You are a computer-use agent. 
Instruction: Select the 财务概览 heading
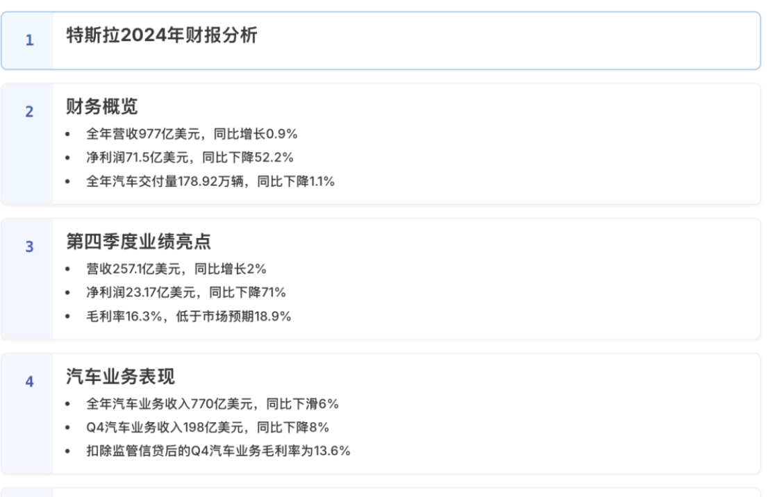[102, 106]
